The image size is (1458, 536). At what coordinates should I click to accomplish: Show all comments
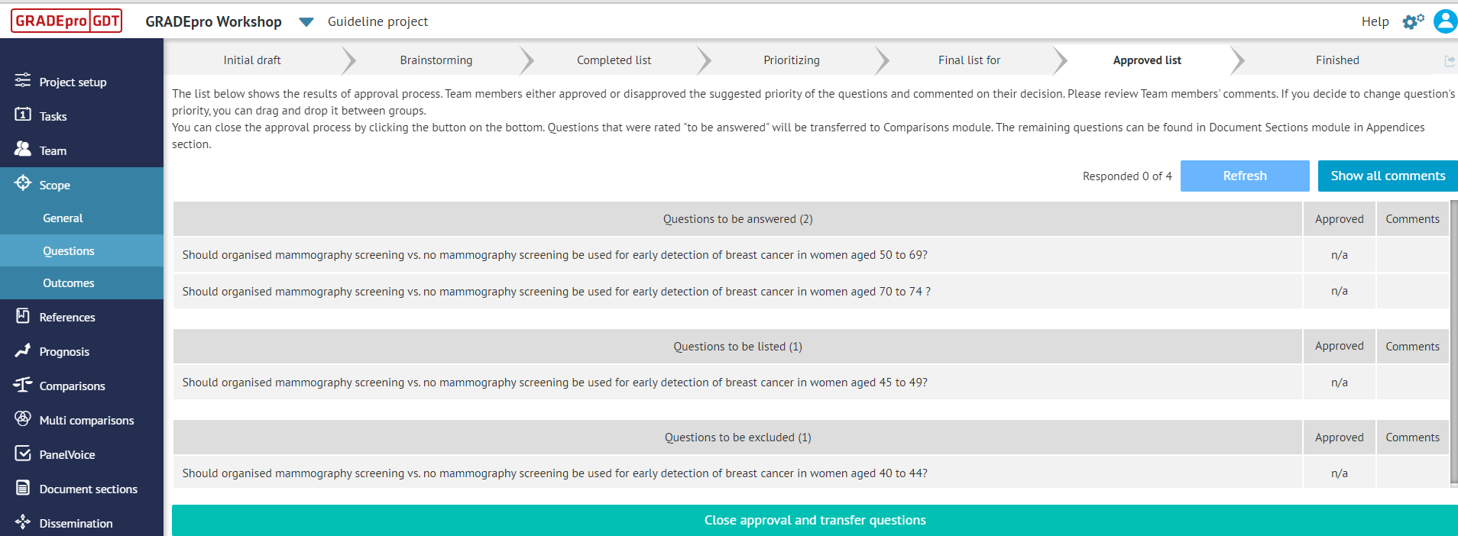tap(1388, 176)
